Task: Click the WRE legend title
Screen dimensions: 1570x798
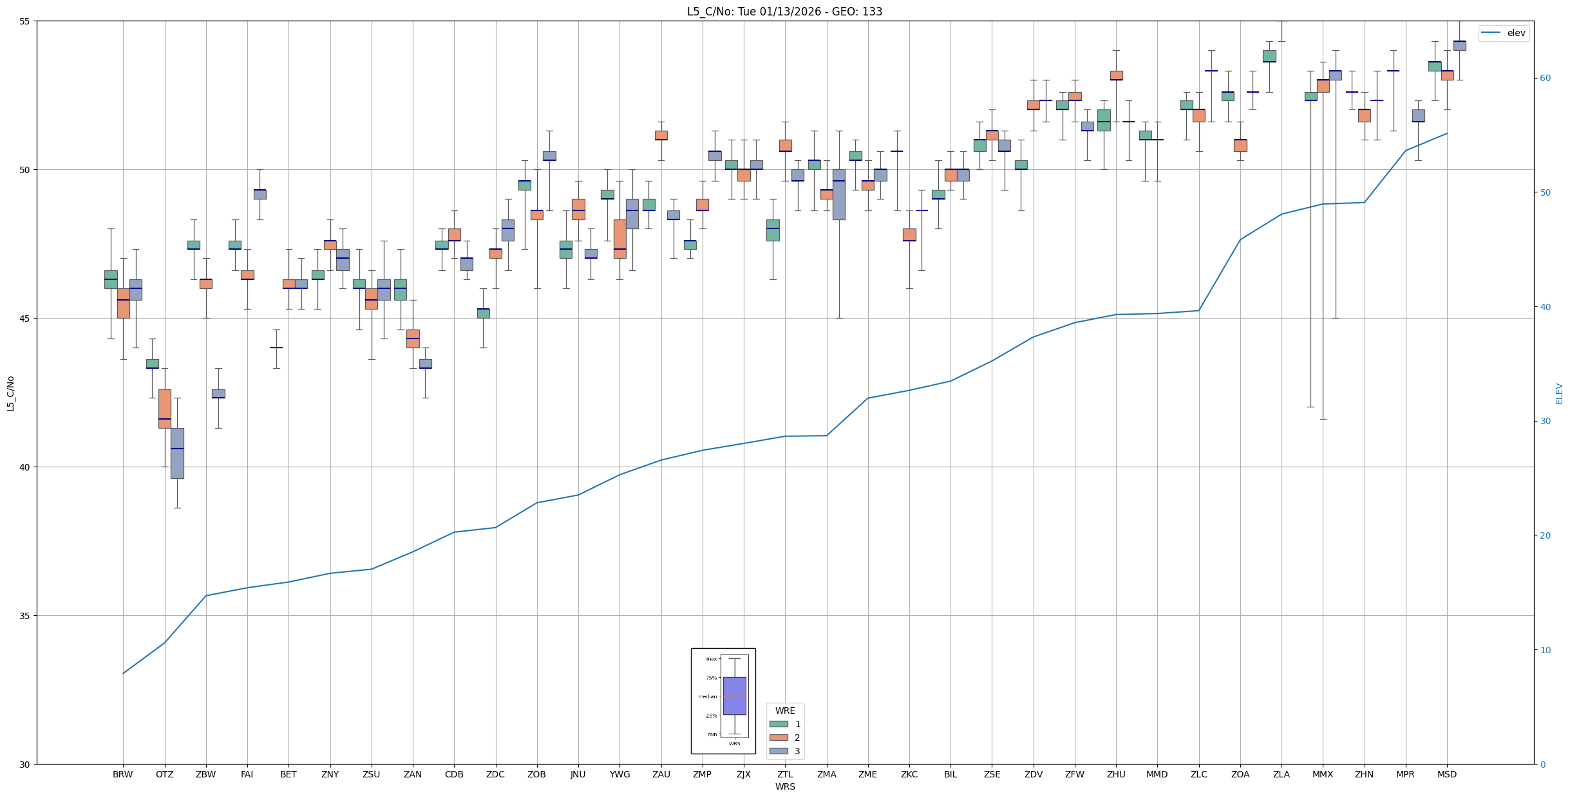Action: click(784, 710)
